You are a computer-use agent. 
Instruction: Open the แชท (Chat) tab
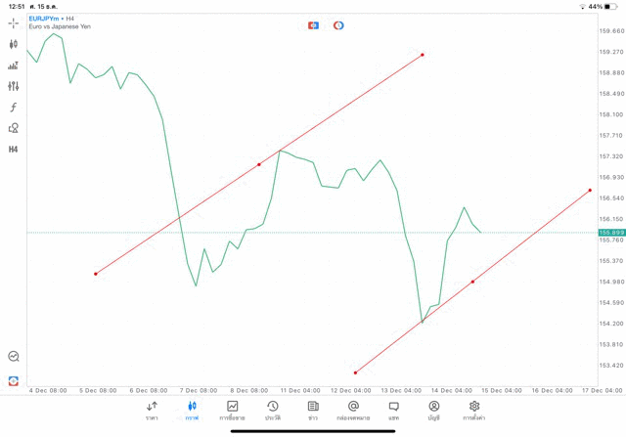393,410
